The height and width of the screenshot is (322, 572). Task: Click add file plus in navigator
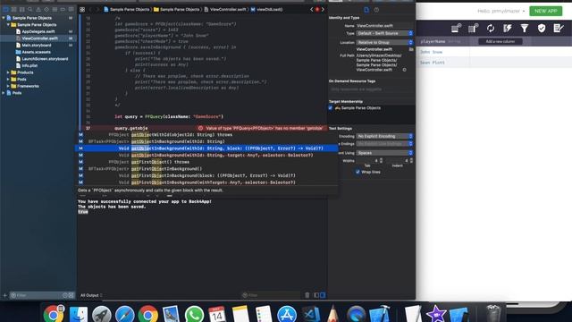pos(4,295)
